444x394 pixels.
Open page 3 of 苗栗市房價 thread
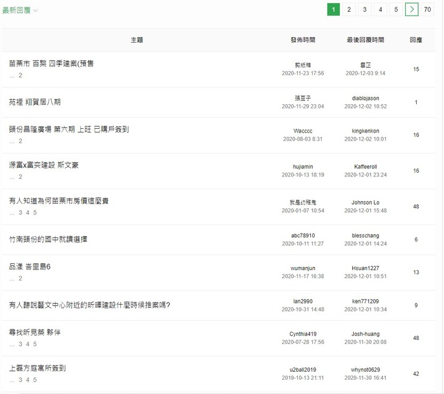[x=20, y=213]
